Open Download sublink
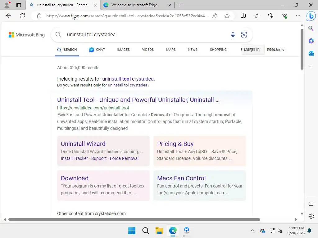 point(75,178)
